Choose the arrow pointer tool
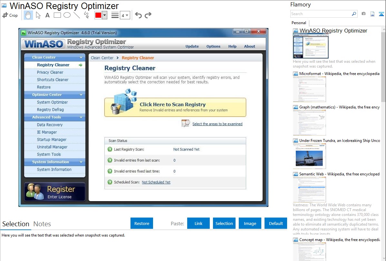 click(x=38, y=15)
